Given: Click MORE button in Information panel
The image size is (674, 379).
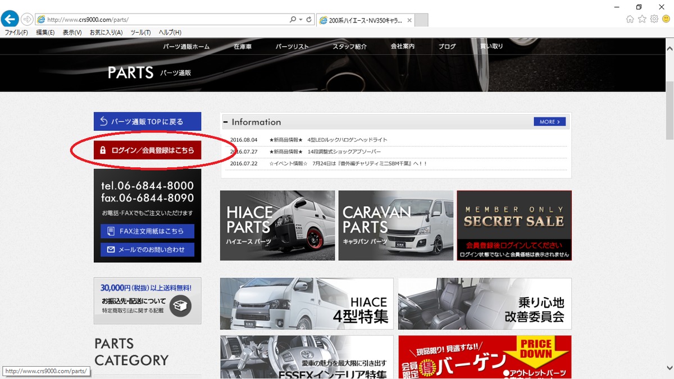Looking at the screenshot, I should point(550,122).
